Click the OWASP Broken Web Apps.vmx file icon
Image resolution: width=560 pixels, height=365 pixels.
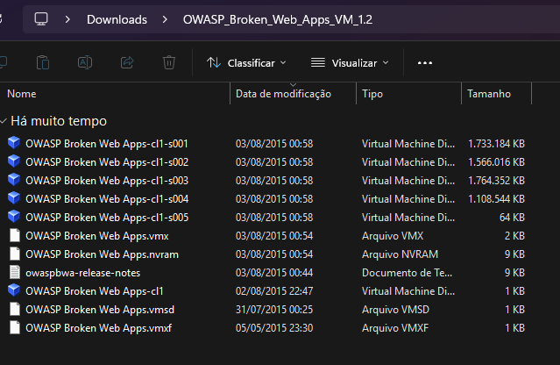click(x=14, y=235)
